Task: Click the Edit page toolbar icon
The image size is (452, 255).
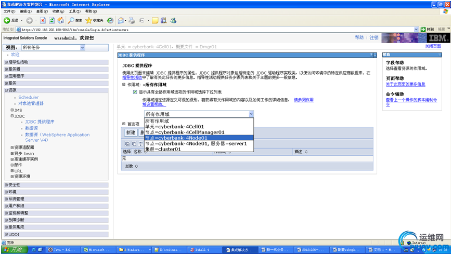Action: coord(141,20)
